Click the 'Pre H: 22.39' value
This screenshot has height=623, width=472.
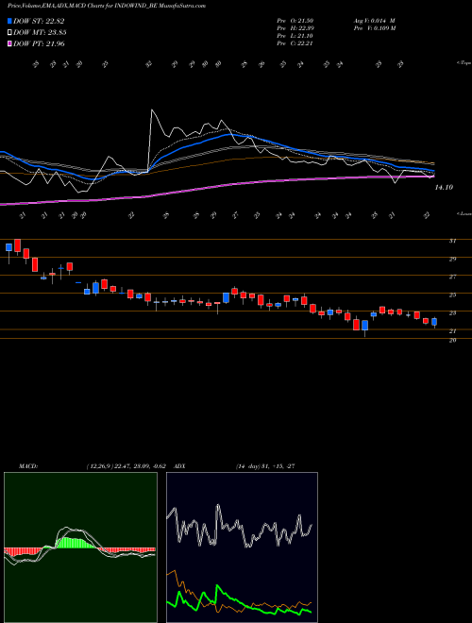[295, 28]
